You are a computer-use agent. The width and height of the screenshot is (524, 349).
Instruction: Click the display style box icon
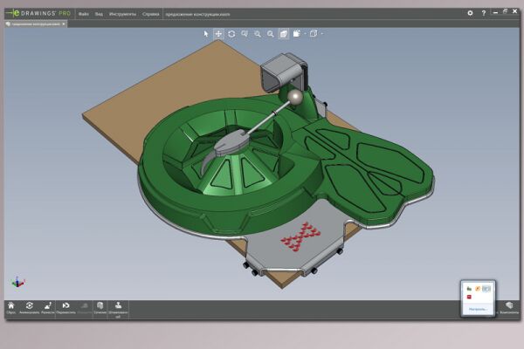[314, 33]
